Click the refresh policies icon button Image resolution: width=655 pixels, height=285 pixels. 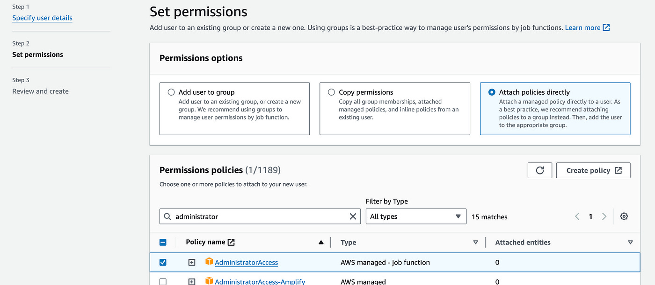click(539, 170)
